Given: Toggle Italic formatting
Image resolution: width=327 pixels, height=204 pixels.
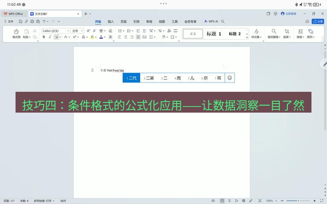Looking at the screenshot, I should click(50, 37).
